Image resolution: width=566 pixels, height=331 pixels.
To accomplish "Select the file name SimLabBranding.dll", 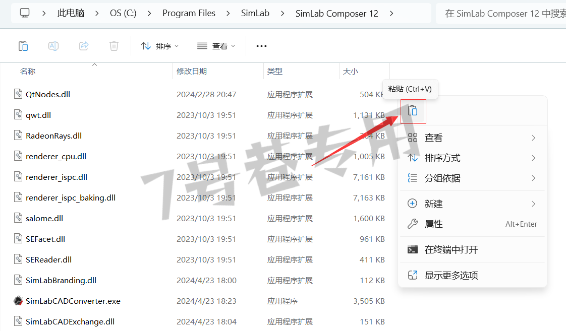I will (x=61, y=281).
